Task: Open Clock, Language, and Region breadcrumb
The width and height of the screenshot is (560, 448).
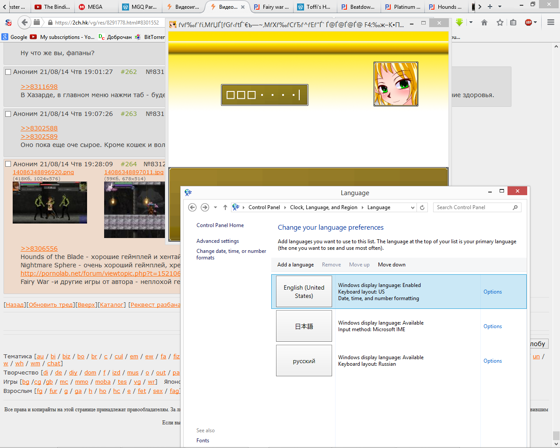Action: tap(324, 207)
